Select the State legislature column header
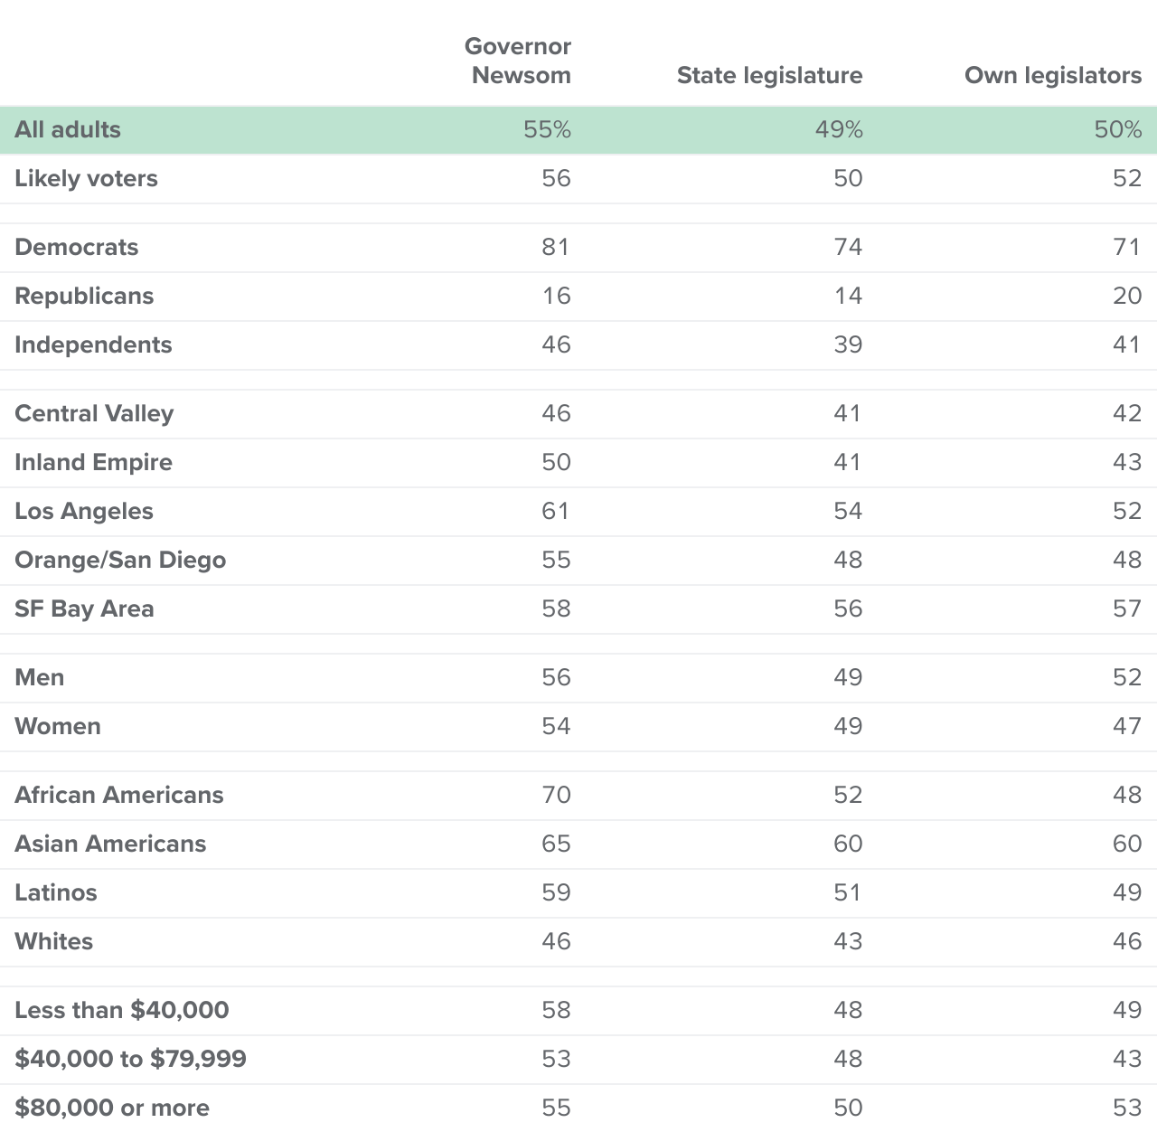Image resolution: width=1157 pixels, height=1132 pixels. point(770,75)
